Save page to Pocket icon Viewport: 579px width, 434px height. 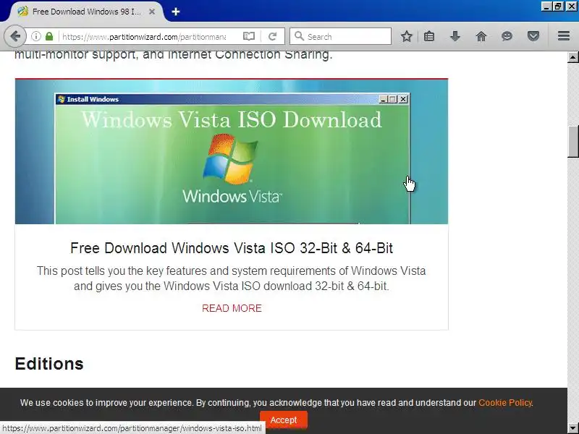[x=533, y=36]
